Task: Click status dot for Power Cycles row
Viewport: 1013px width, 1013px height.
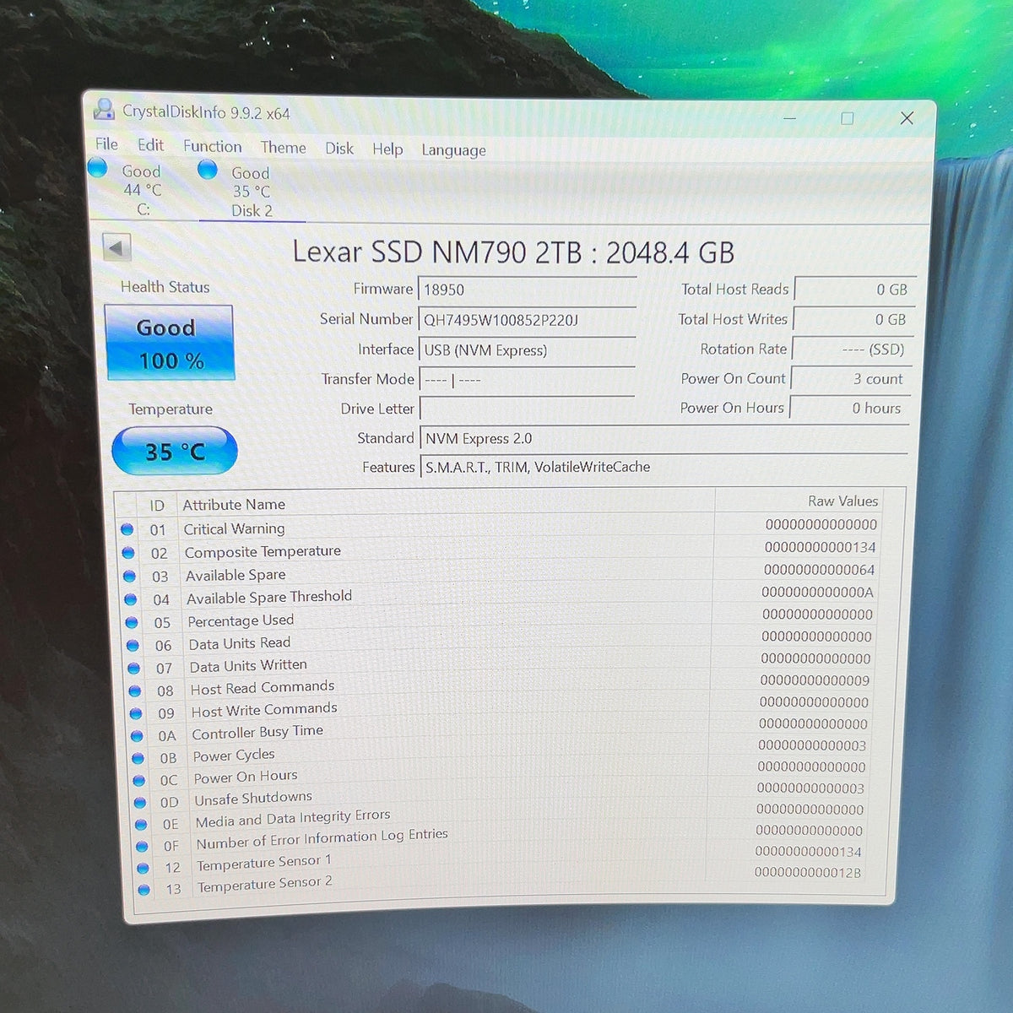Action: tap(138, 758)
